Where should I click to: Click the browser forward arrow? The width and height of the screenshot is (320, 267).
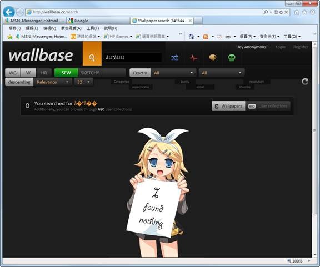click(x=20, y=12)
